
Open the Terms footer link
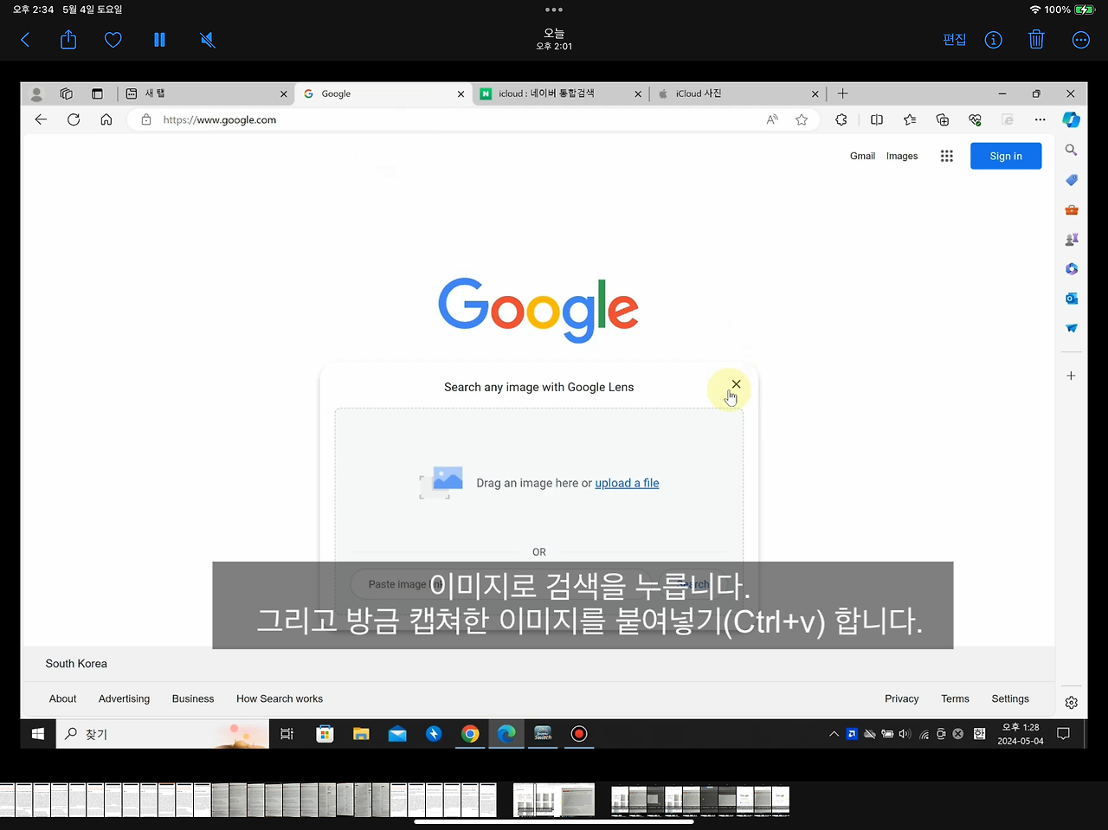[955, 698]
